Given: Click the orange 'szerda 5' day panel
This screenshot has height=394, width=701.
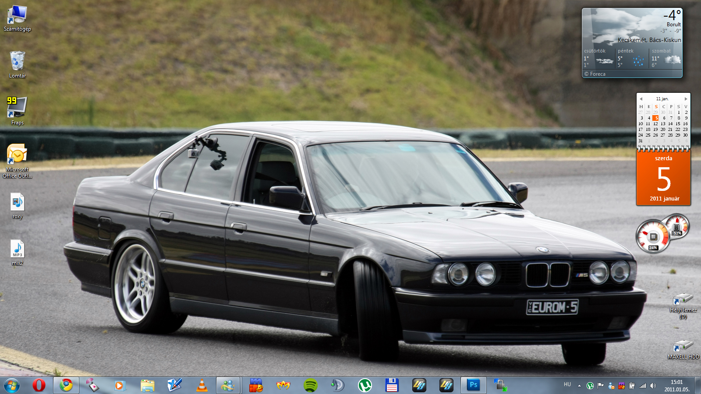Looking at the screenshot, I should pos(664,178).
